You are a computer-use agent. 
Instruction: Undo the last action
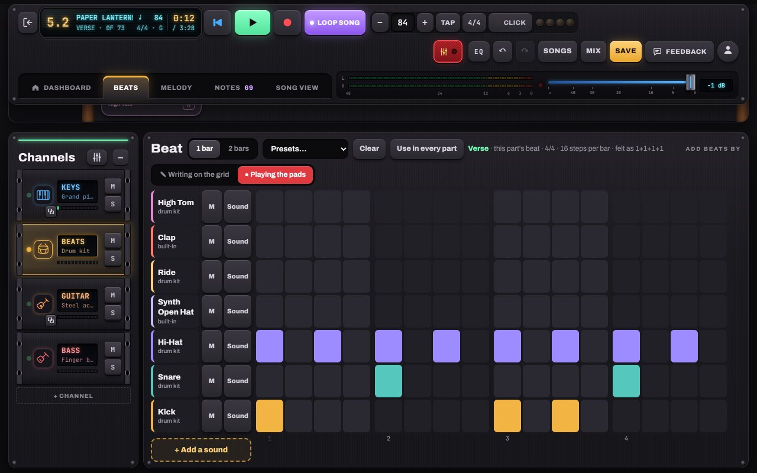502,51
